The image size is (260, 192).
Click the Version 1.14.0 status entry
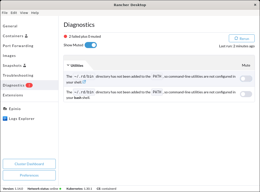(13, 189)
